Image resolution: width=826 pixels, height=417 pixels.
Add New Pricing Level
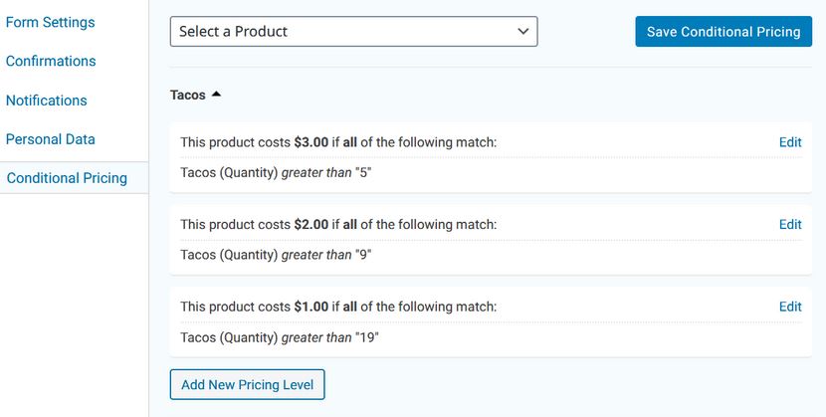pyautogui.click(x=247, y=385)
